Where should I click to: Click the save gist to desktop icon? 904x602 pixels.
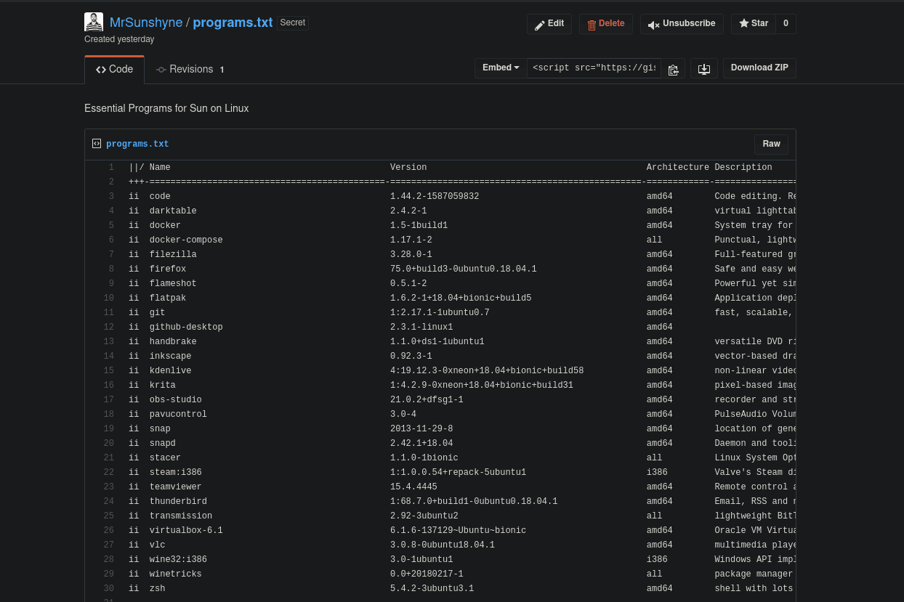(703, 69)
